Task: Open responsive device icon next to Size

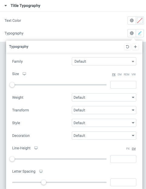Action: pyautogui.click(x=24, y=74)
